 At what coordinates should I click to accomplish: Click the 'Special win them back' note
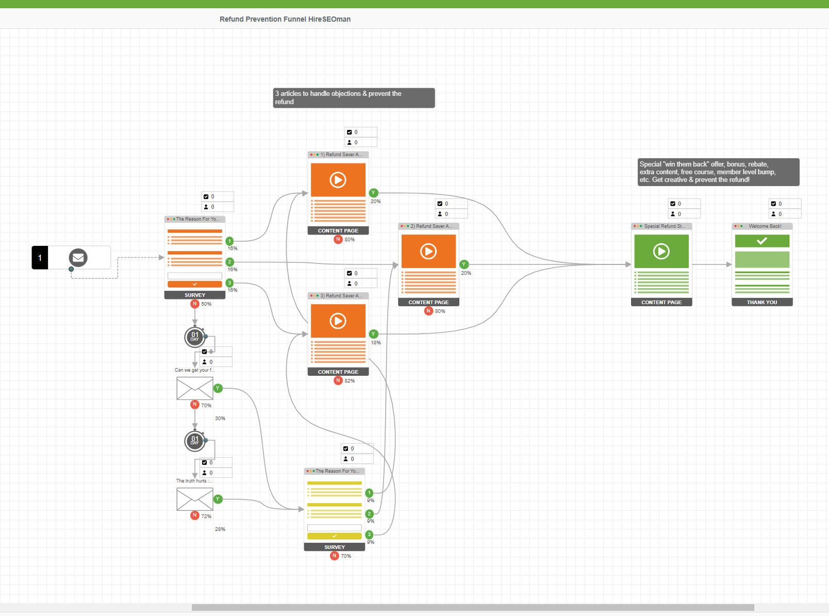pyautogui.click(x=718, y=172)
